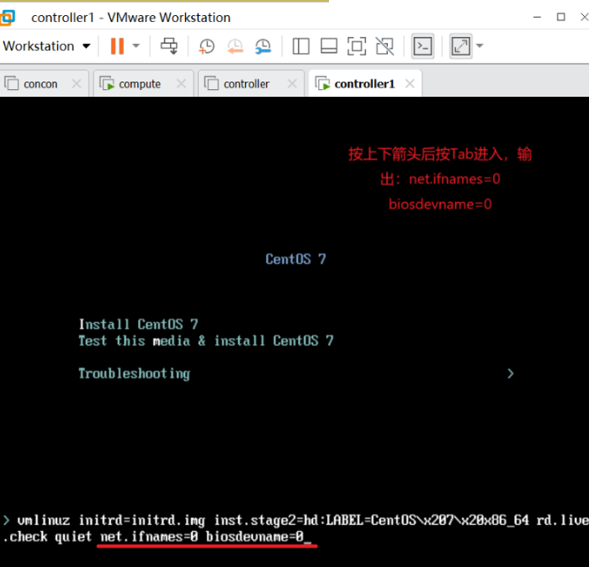Open the Workstation menu dropdown

coord(46,46)
